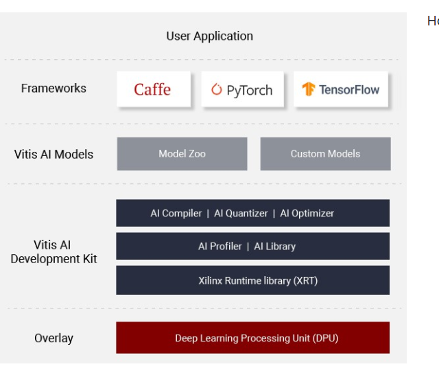Select the Vitis AI Models label

54,154
